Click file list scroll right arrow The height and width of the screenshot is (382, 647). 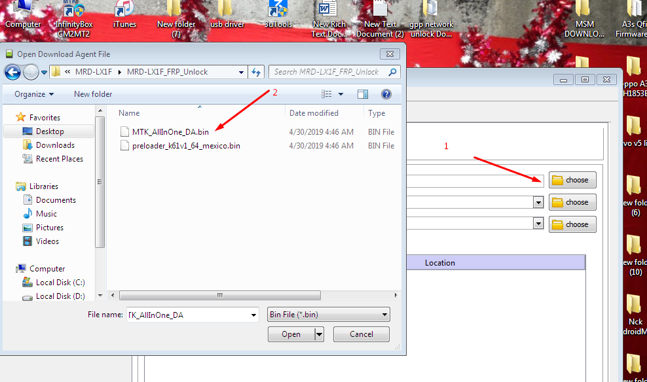[396, 296]
